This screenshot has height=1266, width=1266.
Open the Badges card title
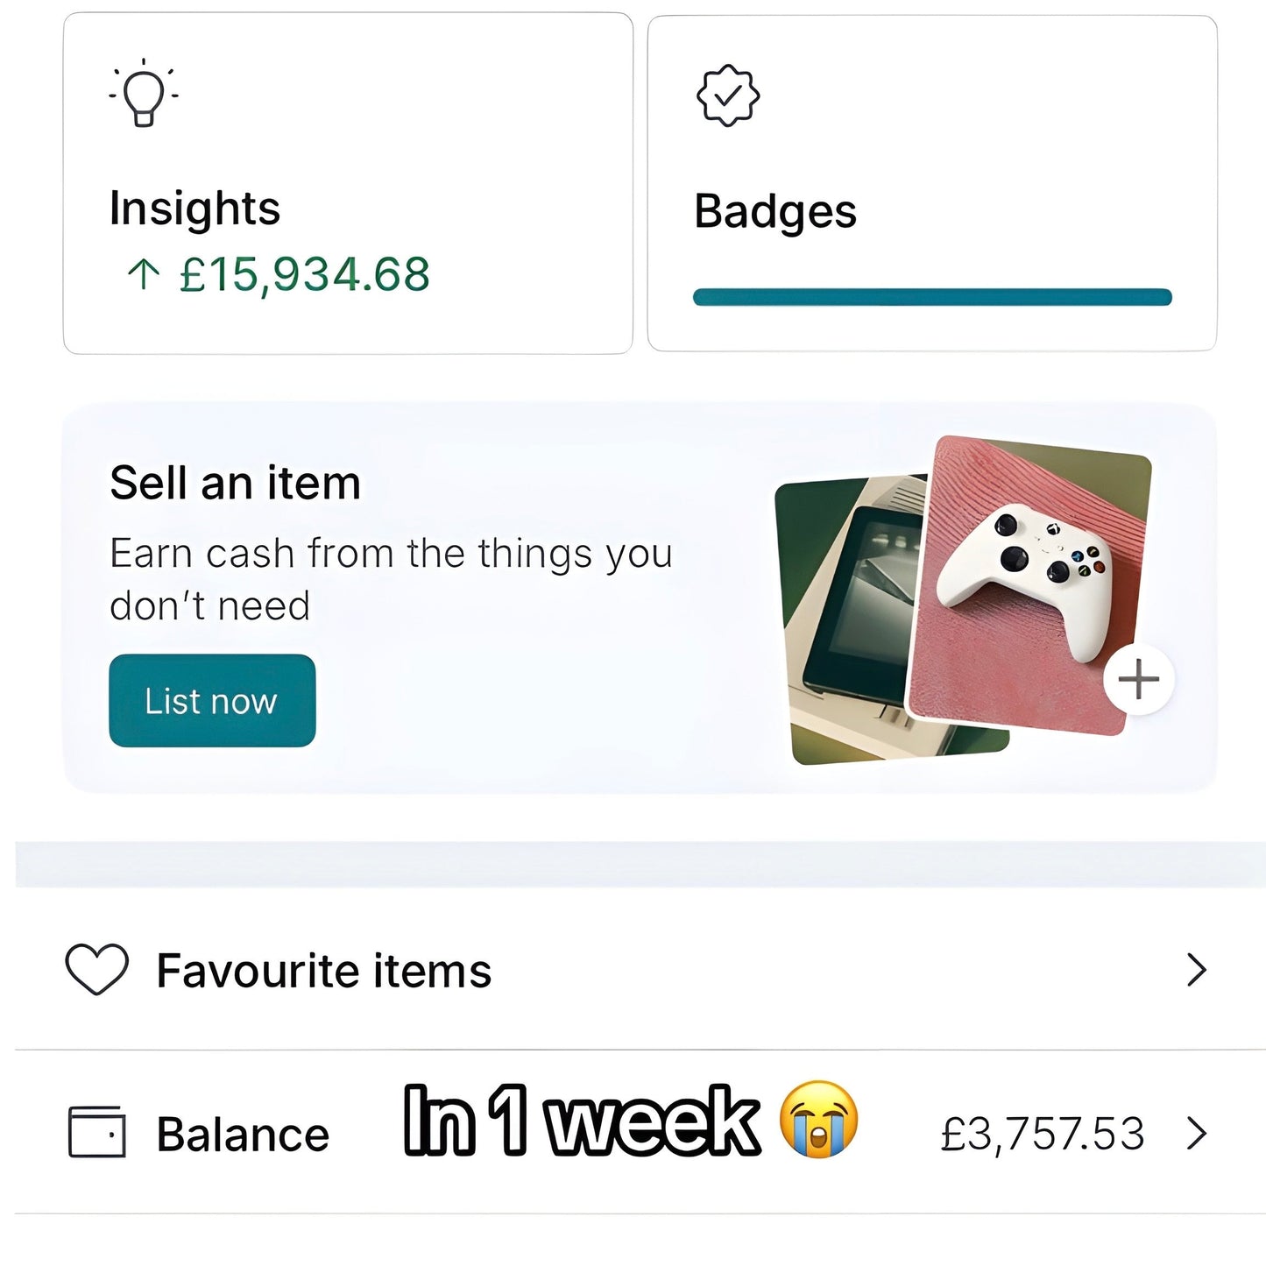pyautogui.click(x=774, y=211)
